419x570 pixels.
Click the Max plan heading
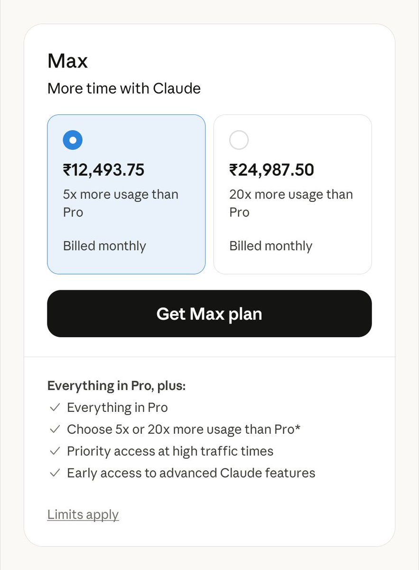coord(67,61)
